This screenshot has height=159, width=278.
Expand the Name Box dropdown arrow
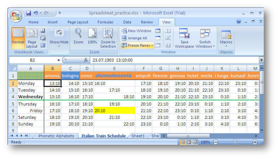[x=59, y=60]
